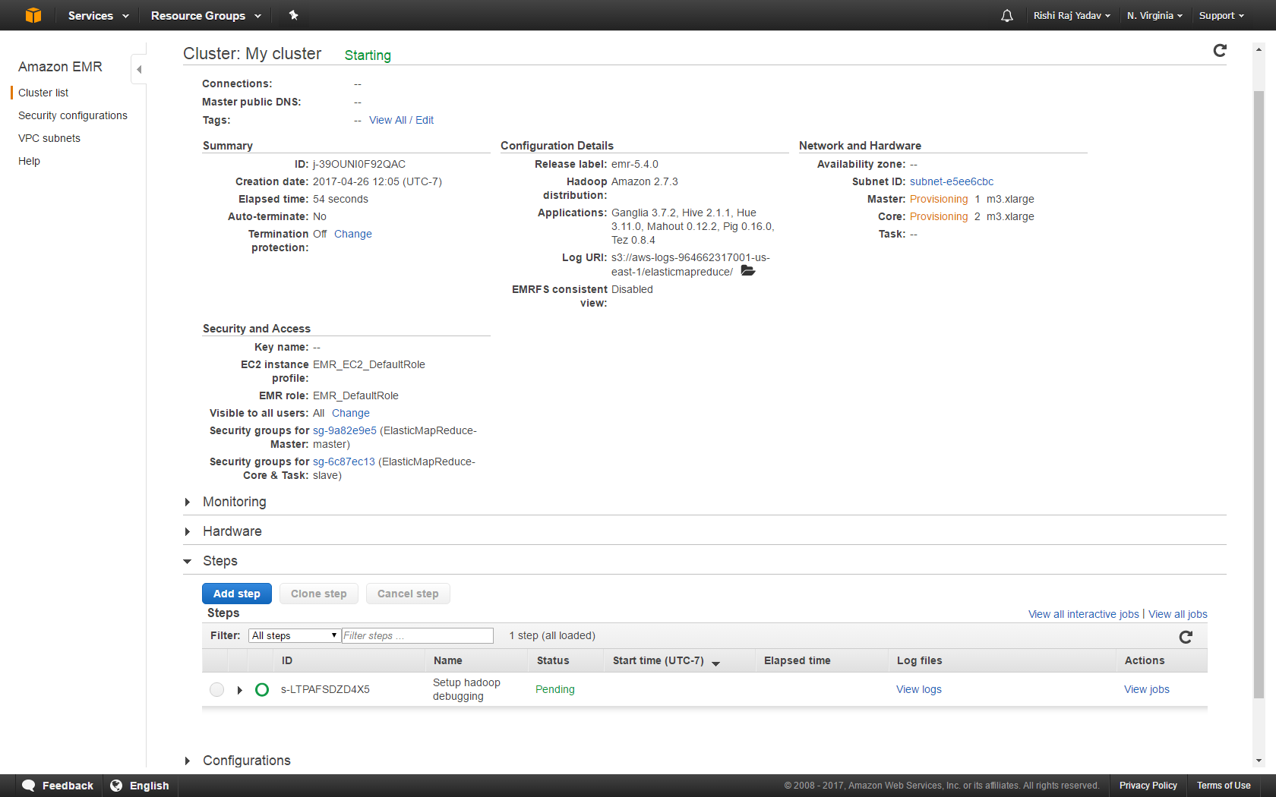The image size is (1276, 797).
Task: Sort by Start time column arrow
Action: pos(715,663)
